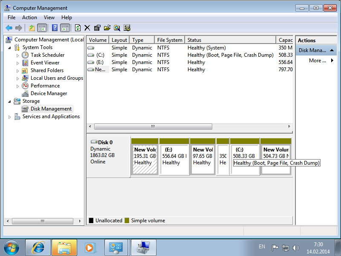The height and width of the screenshot is (256, 341).
Task: Select the 195.31 GB New Volume partition
Action: click(x=144, y=159)
